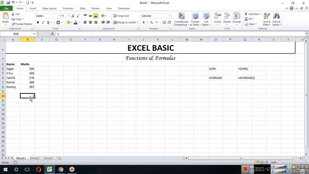Screen dimensions: 309x174
Task: Click Decrease Decimal icon
Action: pos(169,23)
